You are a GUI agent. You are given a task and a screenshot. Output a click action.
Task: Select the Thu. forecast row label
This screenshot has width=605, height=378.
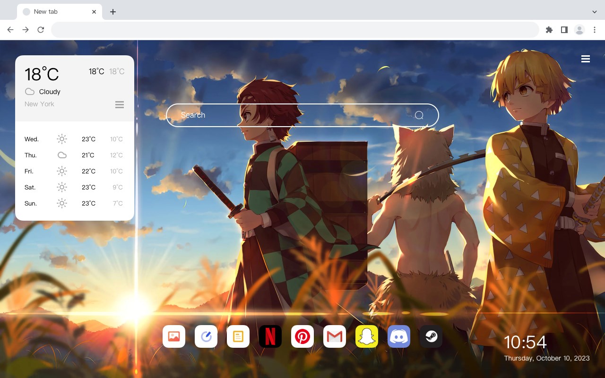pos(31,155)
